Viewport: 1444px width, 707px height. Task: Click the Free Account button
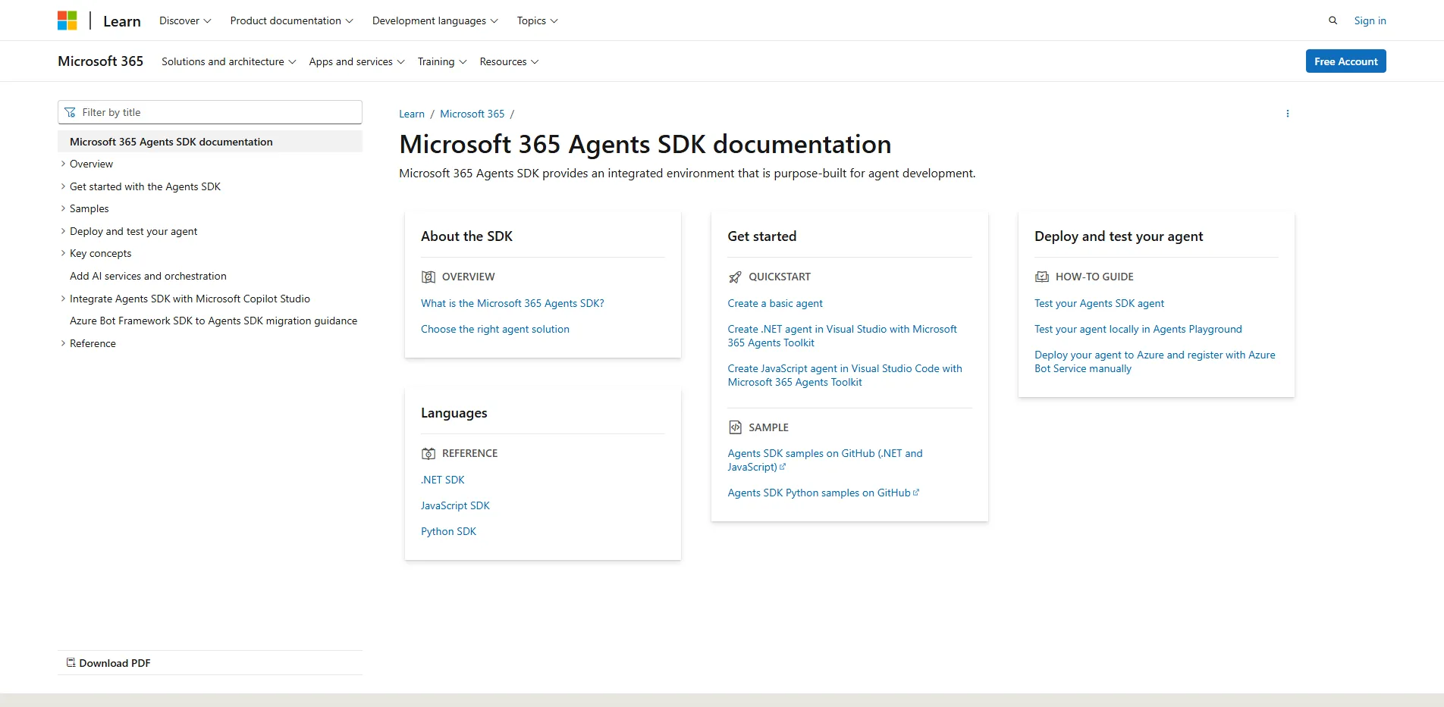tap(1345, 61)
